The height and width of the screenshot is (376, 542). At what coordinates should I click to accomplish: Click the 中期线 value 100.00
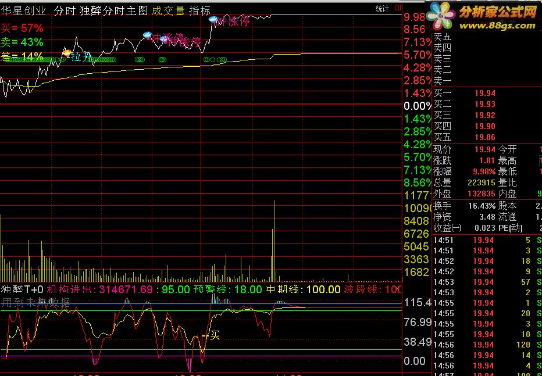(323, 289)
